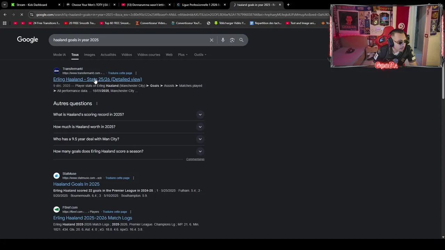Switch to Web results tab
This screenshot has height=250, width=445.
[x=169, y=55]
